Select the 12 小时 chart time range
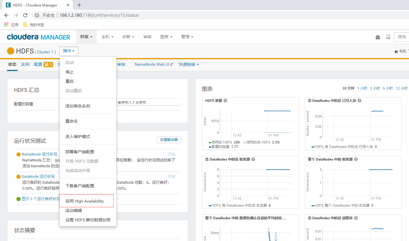Viewport: 409px width, 241px height. click(402, 88)
